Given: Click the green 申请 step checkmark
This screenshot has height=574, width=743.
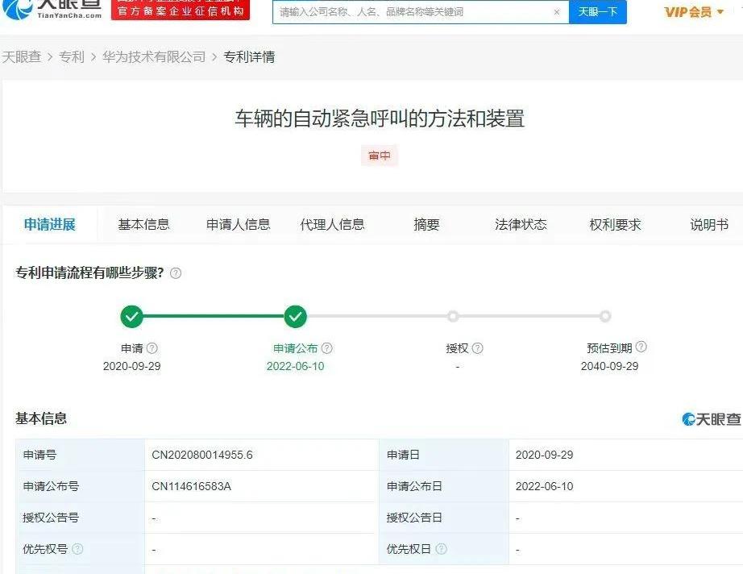Looking at the screenshot, I should click(131, 316).
